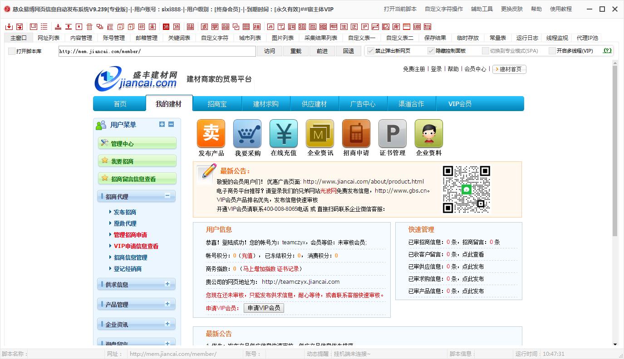This screenshot has height=359, width=624.
Task: Click 建材首页 button
Action: 509,69
